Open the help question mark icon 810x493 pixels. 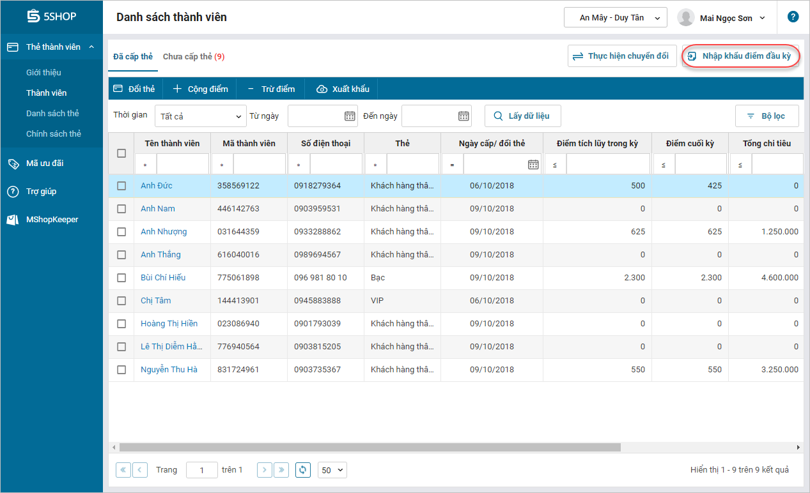pyautogui.click(x=793, y=17)
